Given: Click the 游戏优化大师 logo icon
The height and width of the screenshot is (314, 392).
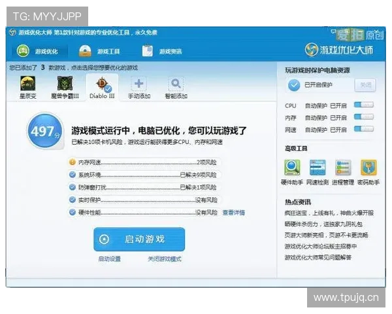Looking at the screenshot, I should pos(312,50).
